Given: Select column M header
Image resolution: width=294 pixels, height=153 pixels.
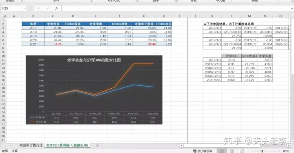Looking at the screenshot, I should click(x=249, y=16).
